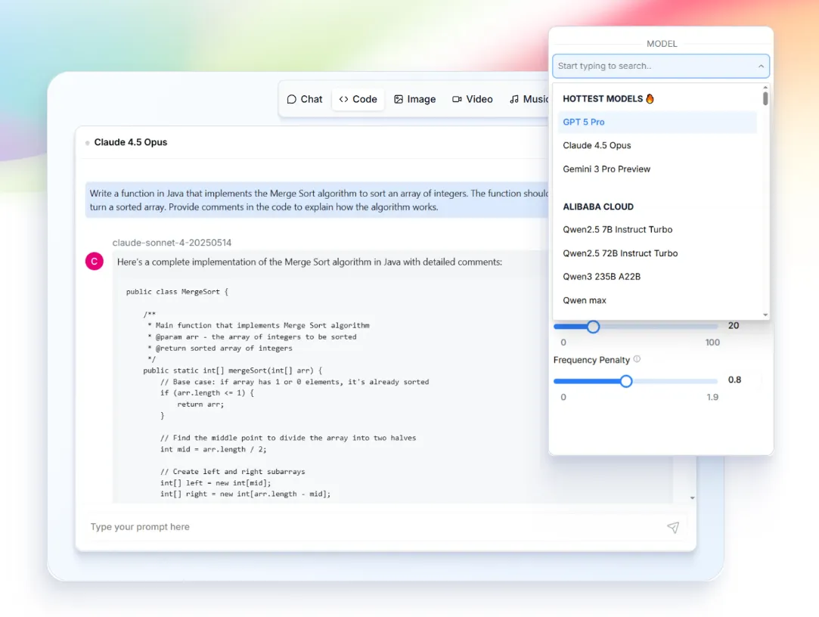Click the ALIBABA CLOUD section heading

point(598,206)
